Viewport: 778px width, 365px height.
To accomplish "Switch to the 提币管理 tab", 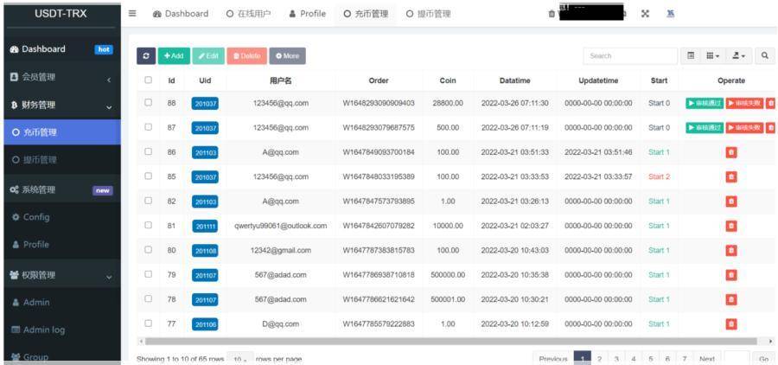I will click(x=428, y=14).
